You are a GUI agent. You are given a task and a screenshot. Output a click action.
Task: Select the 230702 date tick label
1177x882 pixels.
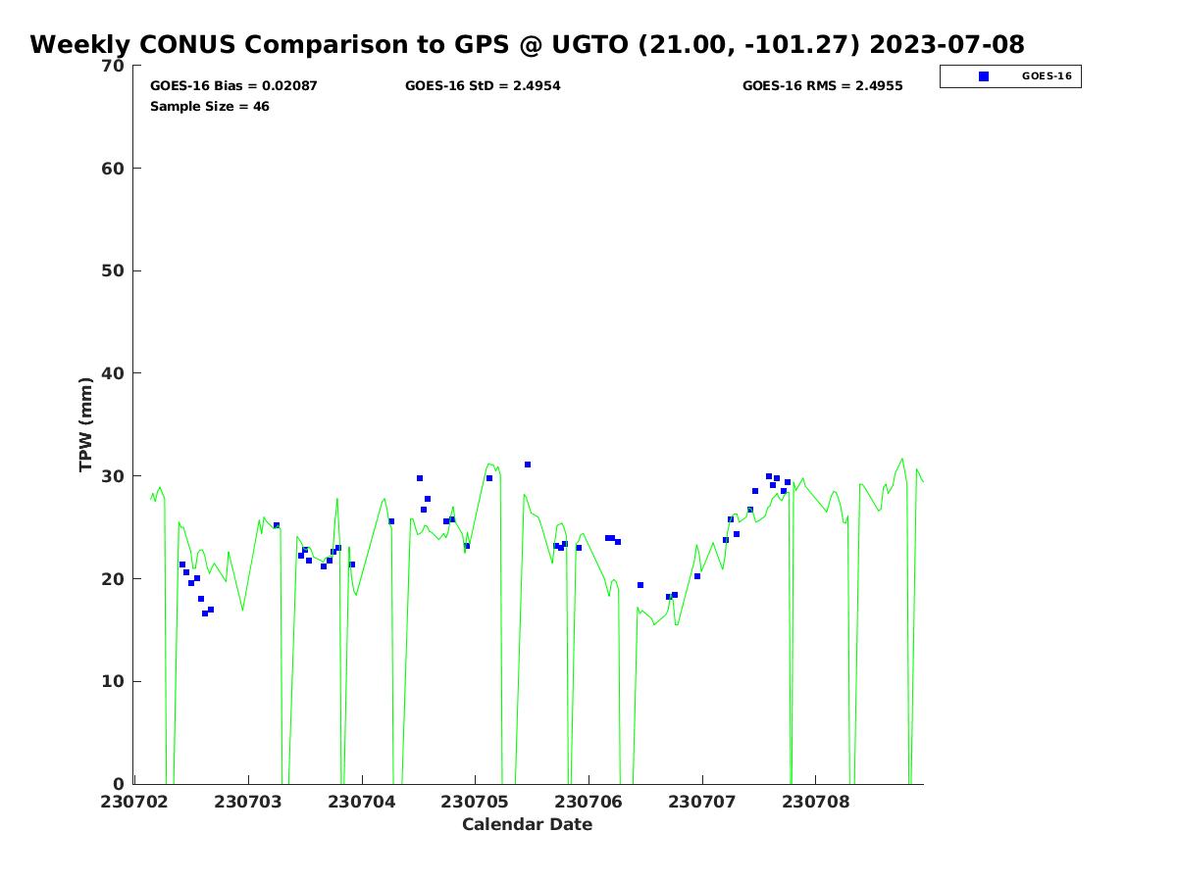coord(134,802)
